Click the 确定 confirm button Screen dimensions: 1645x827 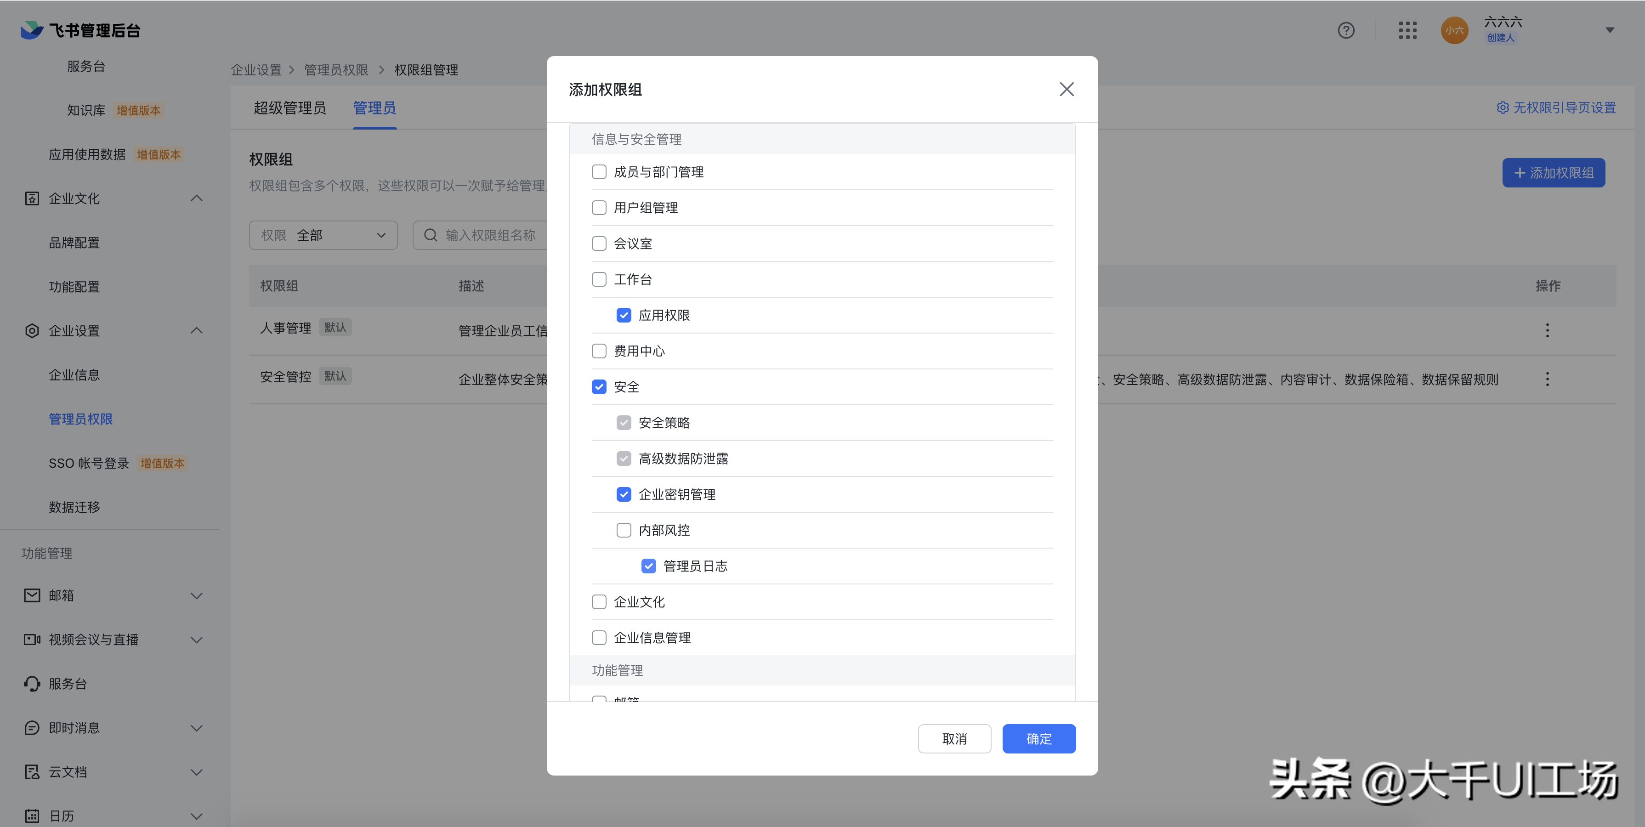tap(1038, 738)
